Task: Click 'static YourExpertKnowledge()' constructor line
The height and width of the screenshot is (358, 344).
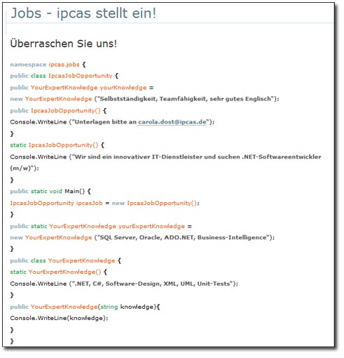Action: pyautogui.click(x=58, y=272)
